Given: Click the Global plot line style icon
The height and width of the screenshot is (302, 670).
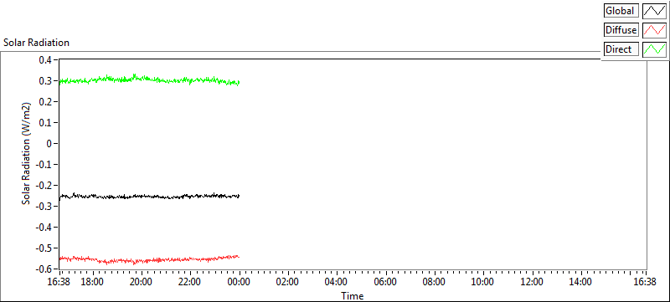Looking at the screenshot, I should [655, 11].
